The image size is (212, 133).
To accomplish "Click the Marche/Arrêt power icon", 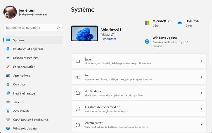I will tap(78, 125).
